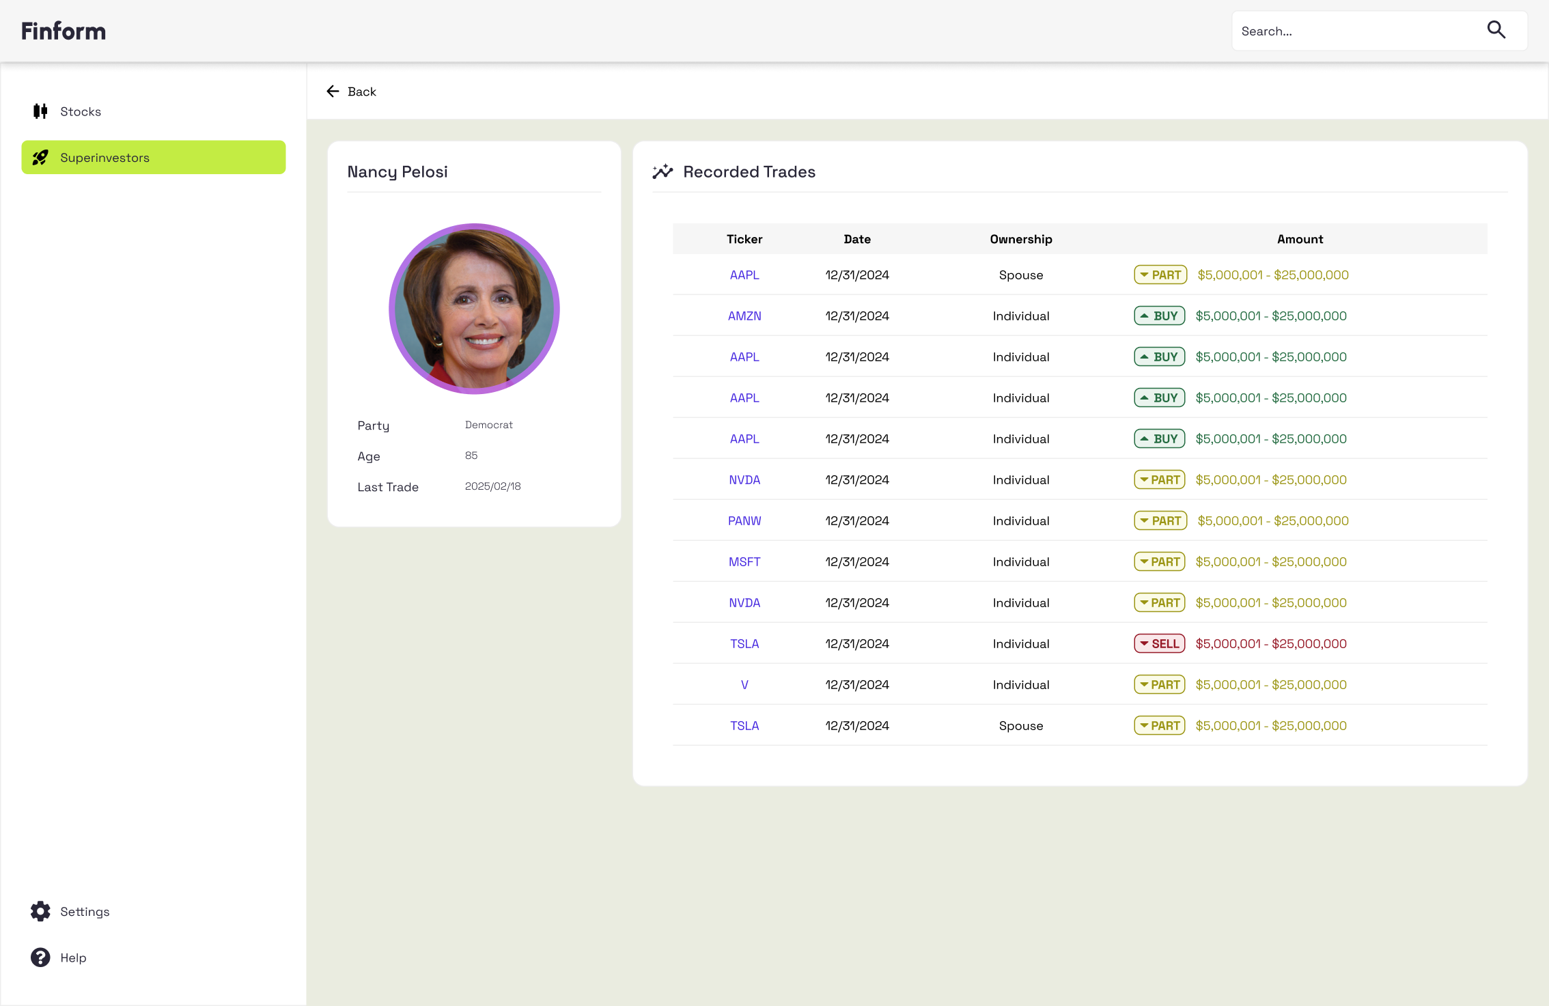
Task: Click the Age label
Action: click(x=369, y=456)
